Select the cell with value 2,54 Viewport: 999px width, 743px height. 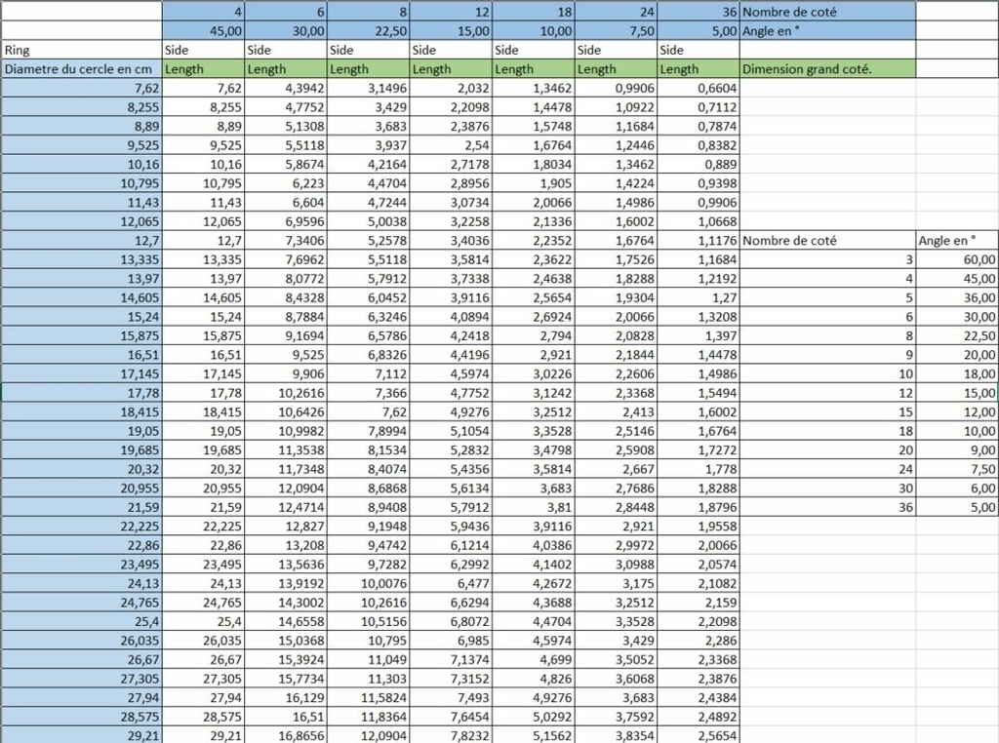tap(451, 145)
